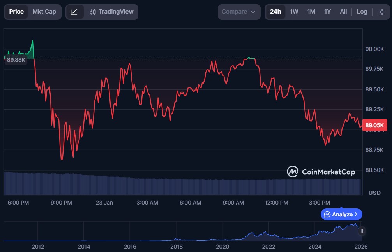This screenshot has height=252, width=392.
Task: Select the 1M time range
Action: point(311,12)
